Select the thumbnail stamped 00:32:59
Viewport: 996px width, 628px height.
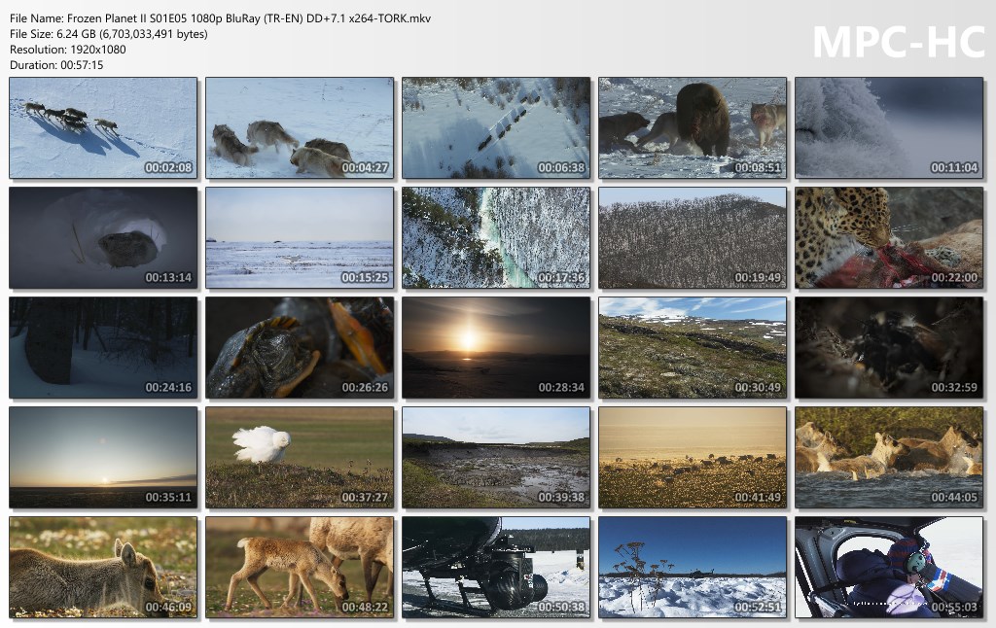click(x=889, y=347)
